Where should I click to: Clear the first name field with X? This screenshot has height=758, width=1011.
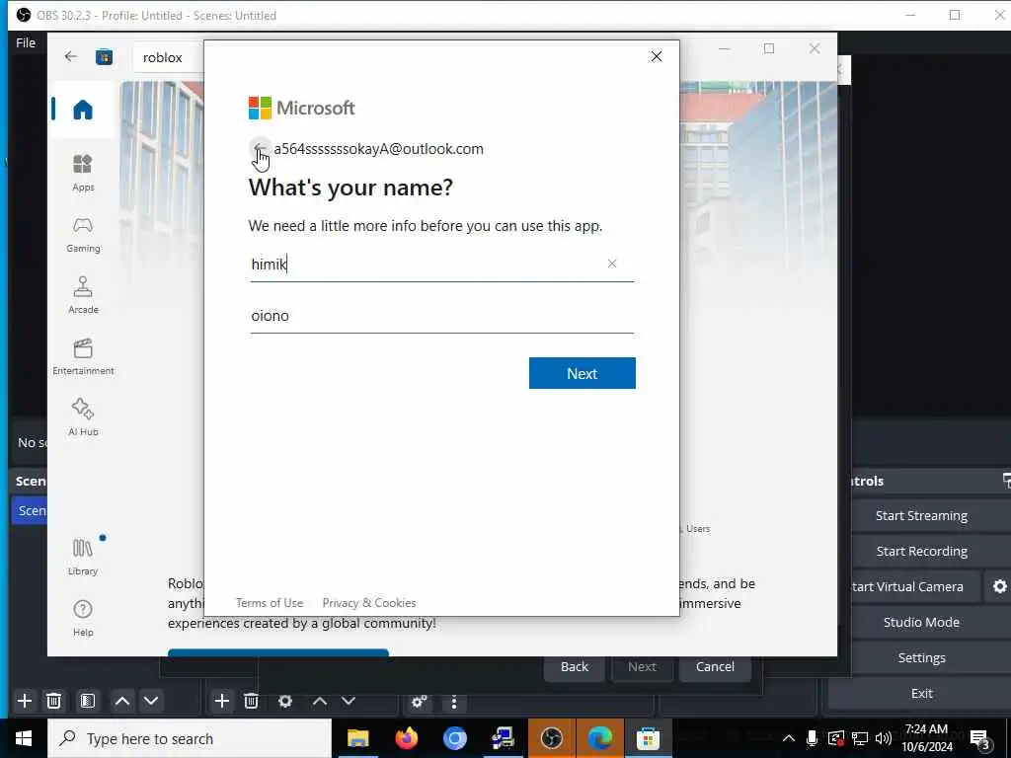click(x=612, y=264)
